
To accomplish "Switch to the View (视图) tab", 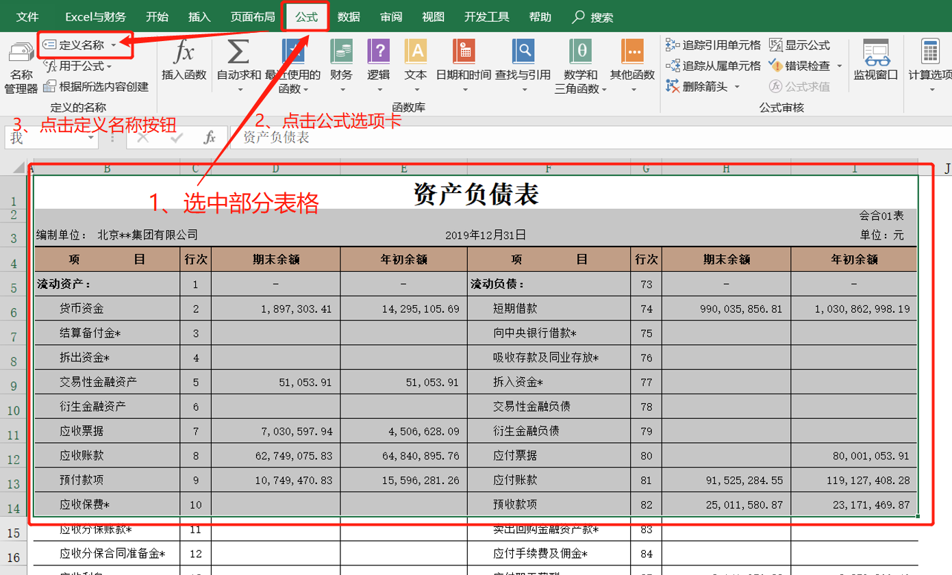I will point(433,17).
